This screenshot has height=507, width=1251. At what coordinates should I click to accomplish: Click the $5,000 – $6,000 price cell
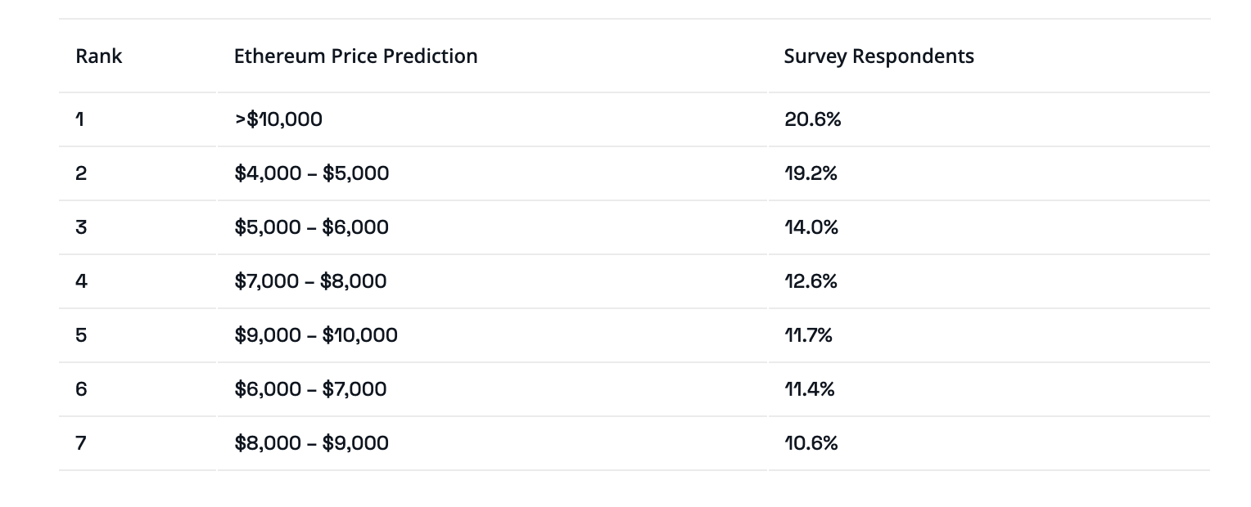click(311, 227)
